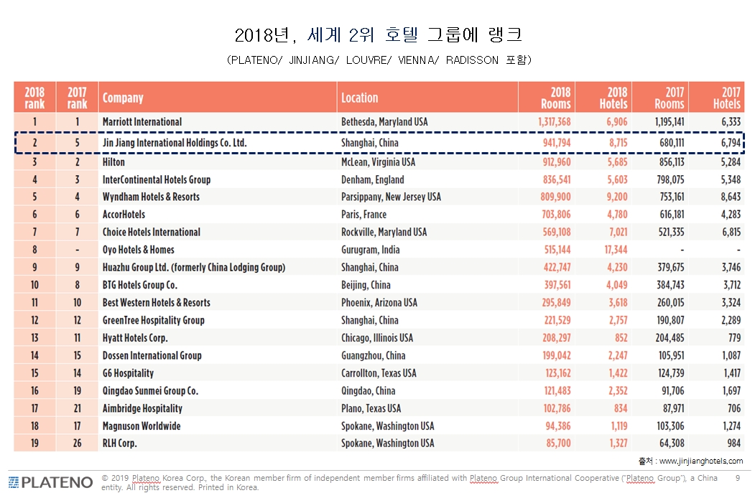Screen dimensions: 755x493
Task: Click Hyatt's 852 hotels value
Action: (x=621, y=338)
